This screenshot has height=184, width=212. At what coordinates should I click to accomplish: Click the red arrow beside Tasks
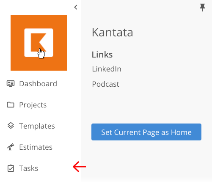80,167
